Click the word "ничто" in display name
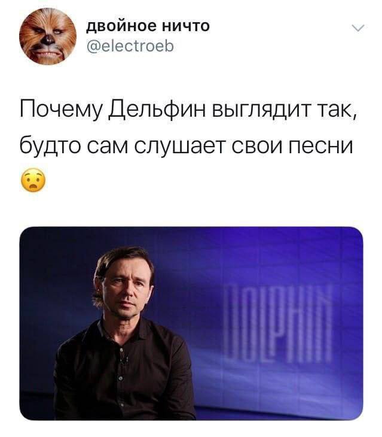 [185, 27]
